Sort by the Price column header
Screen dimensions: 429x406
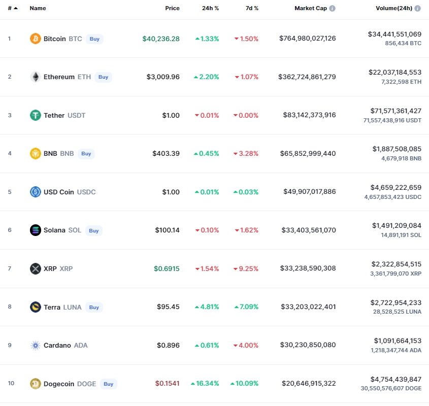tap(172, 9)
